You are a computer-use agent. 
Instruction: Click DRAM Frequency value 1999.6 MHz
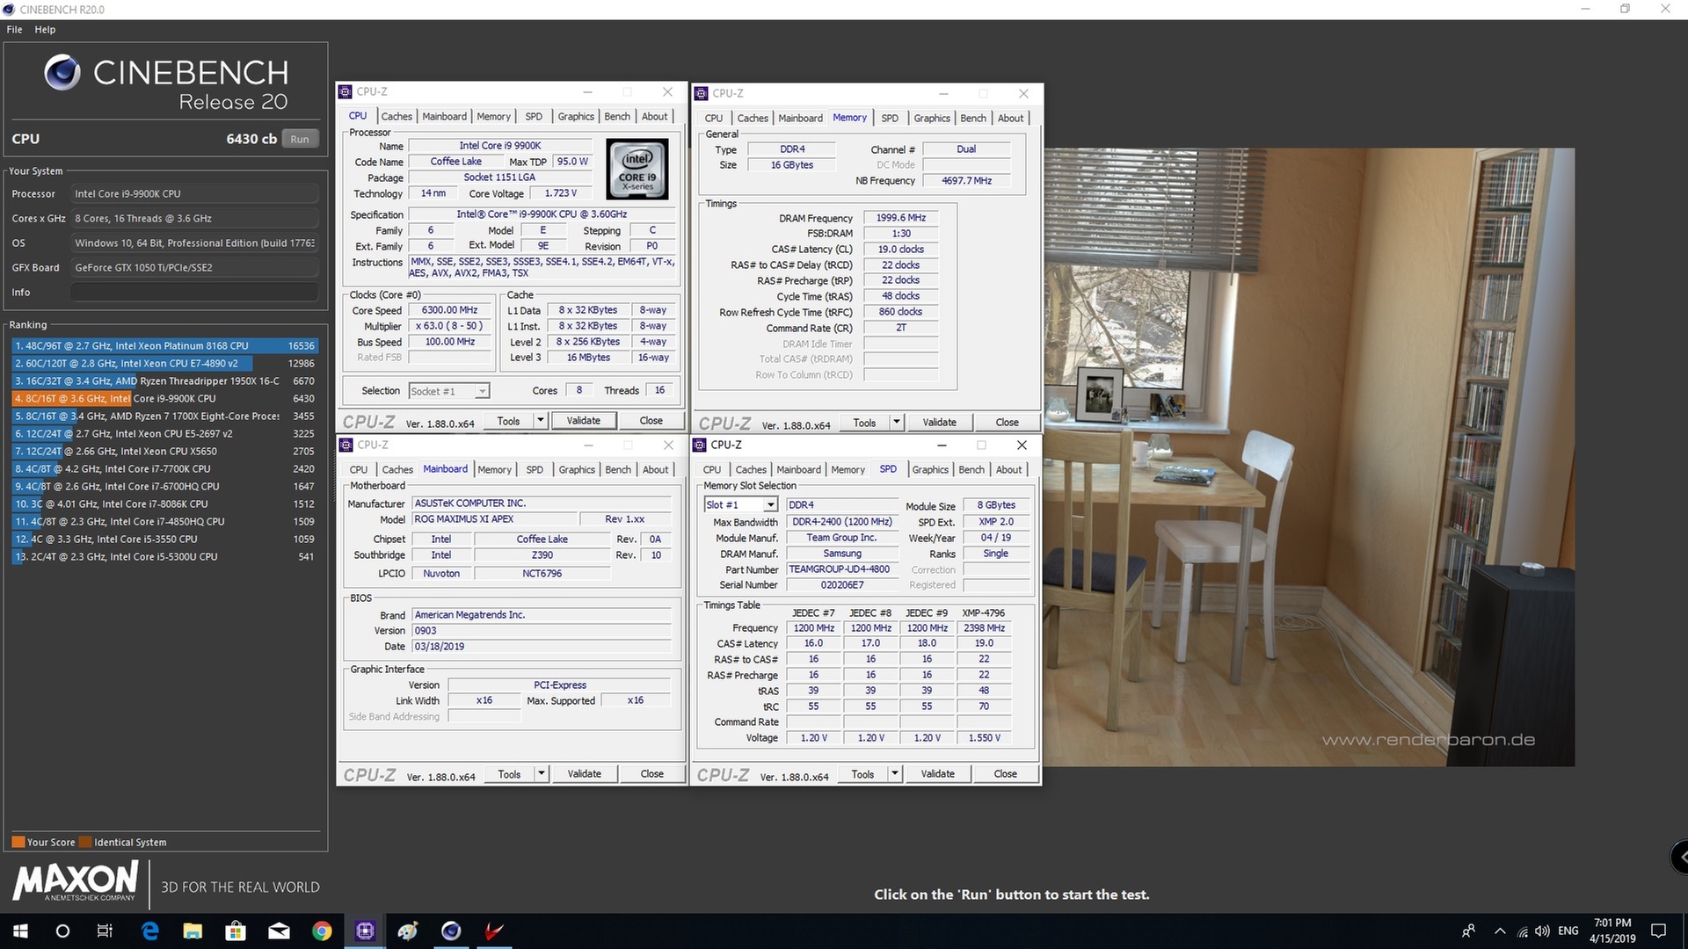(900, 217)
